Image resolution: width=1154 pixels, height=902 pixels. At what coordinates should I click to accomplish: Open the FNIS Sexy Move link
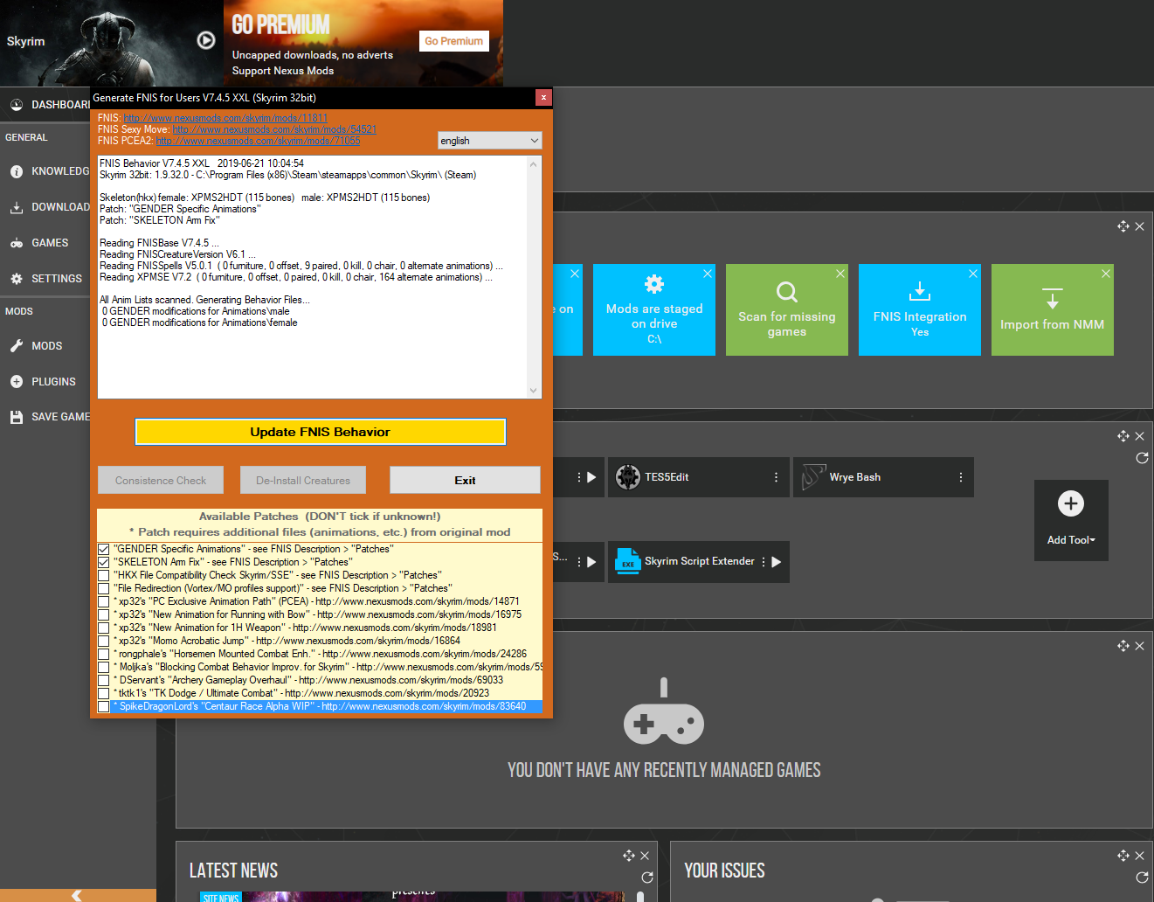tap(274, 129)
